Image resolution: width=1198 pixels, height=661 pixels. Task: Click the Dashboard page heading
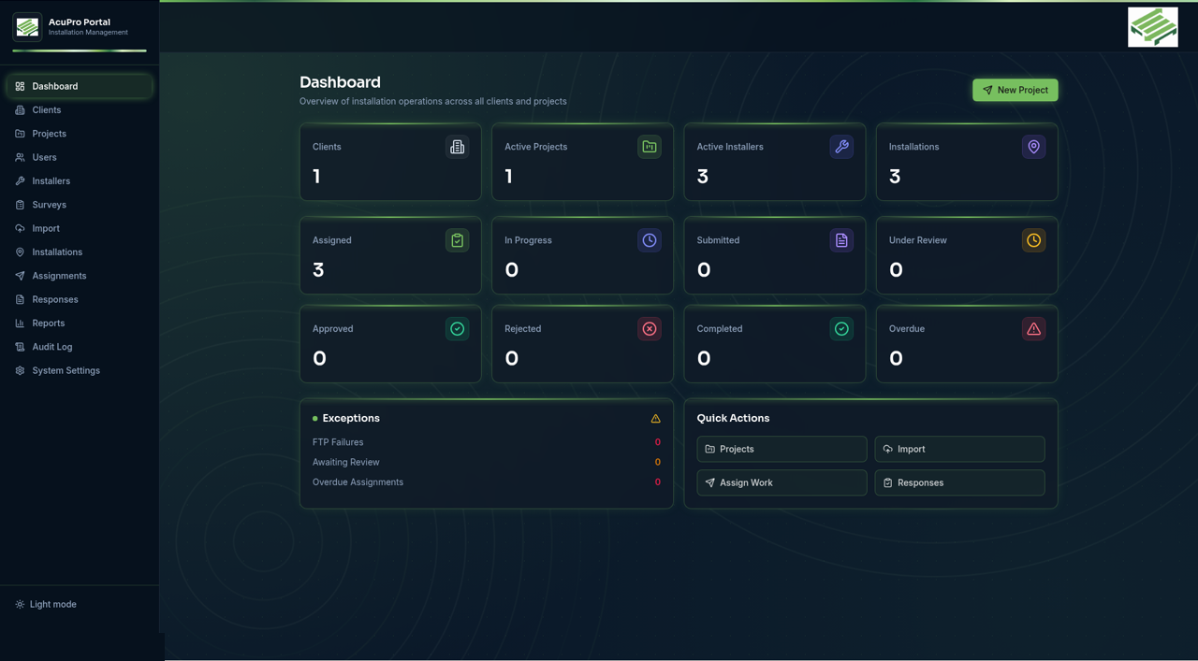point(340,82)
